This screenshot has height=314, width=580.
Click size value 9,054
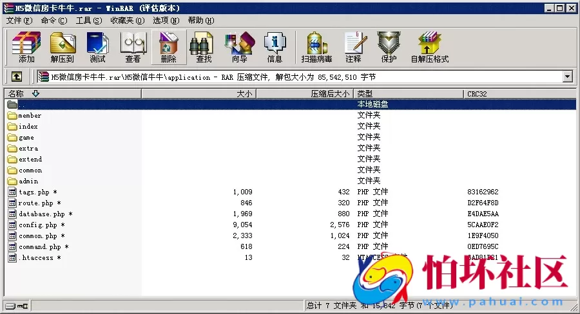pos(243,225)
